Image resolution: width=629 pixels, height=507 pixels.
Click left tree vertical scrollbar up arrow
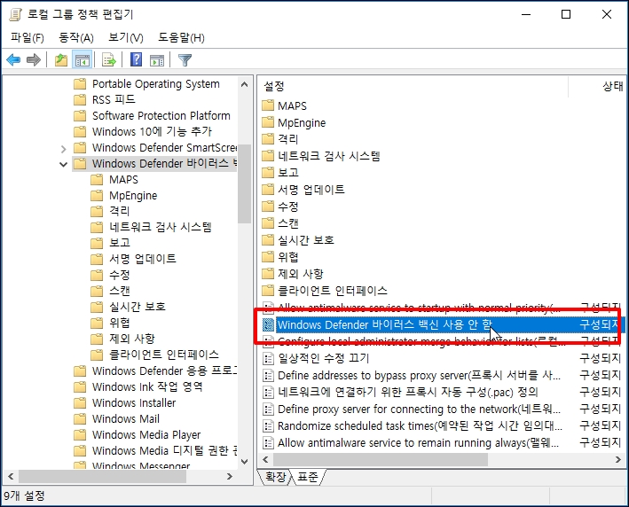(244, 84)
